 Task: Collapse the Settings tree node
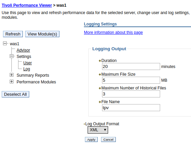click(x=11, y=56)
